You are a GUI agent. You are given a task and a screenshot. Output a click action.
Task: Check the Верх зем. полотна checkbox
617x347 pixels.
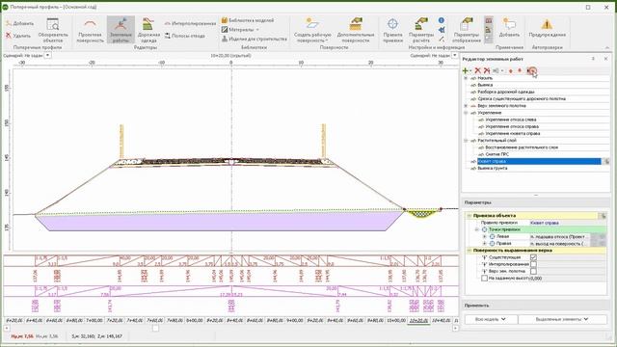click(x=533, y=271)
